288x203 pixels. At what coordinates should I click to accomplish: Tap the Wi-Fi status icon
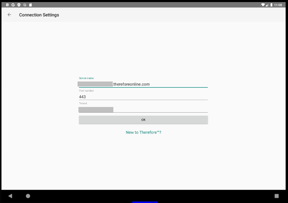tap(262, 5)
